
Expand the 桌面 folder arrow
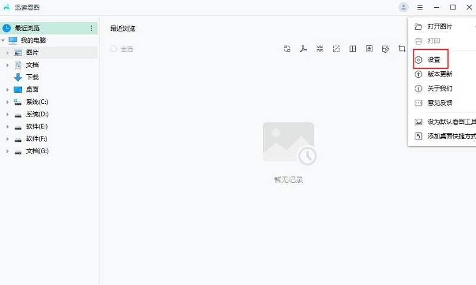(8, 90)
